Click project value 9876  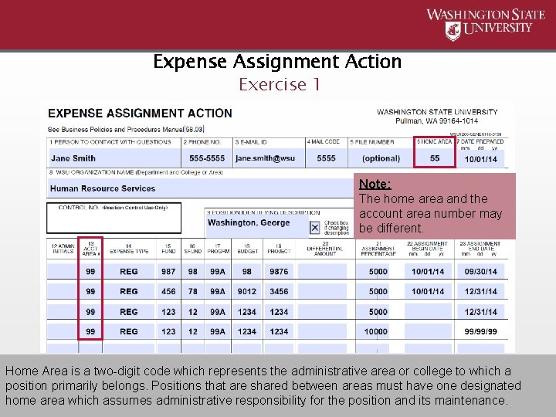click(279, 271)
